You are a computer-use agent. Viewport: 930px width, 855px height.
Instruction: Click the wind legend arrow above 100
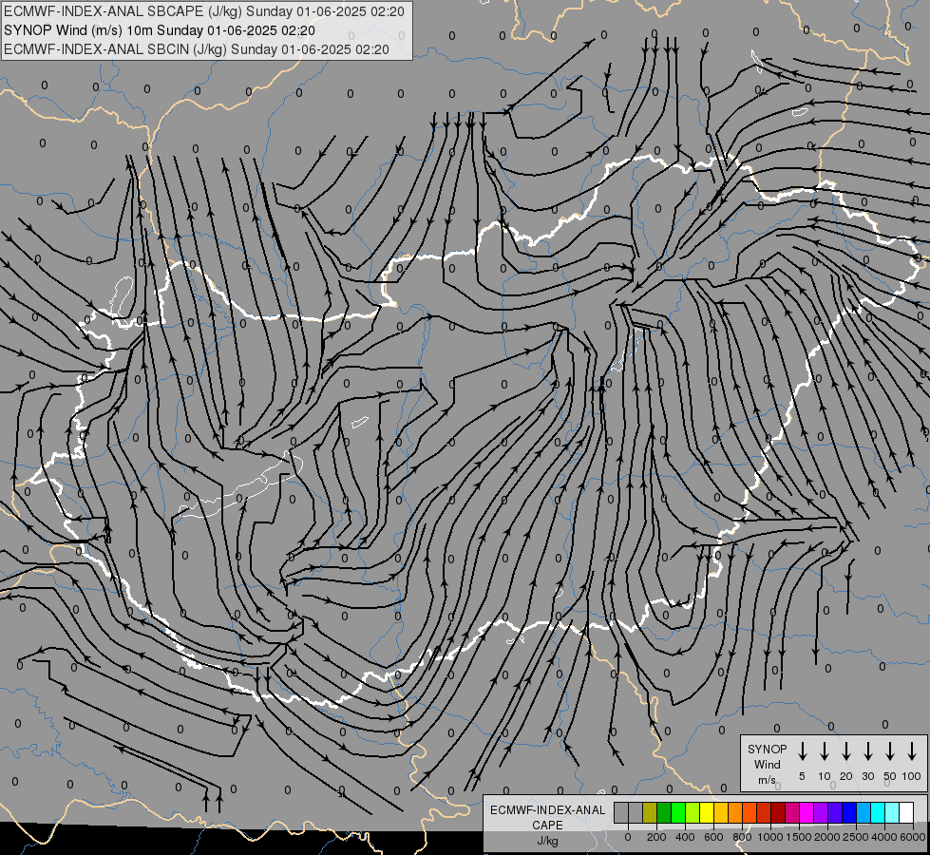coord(912,751)
